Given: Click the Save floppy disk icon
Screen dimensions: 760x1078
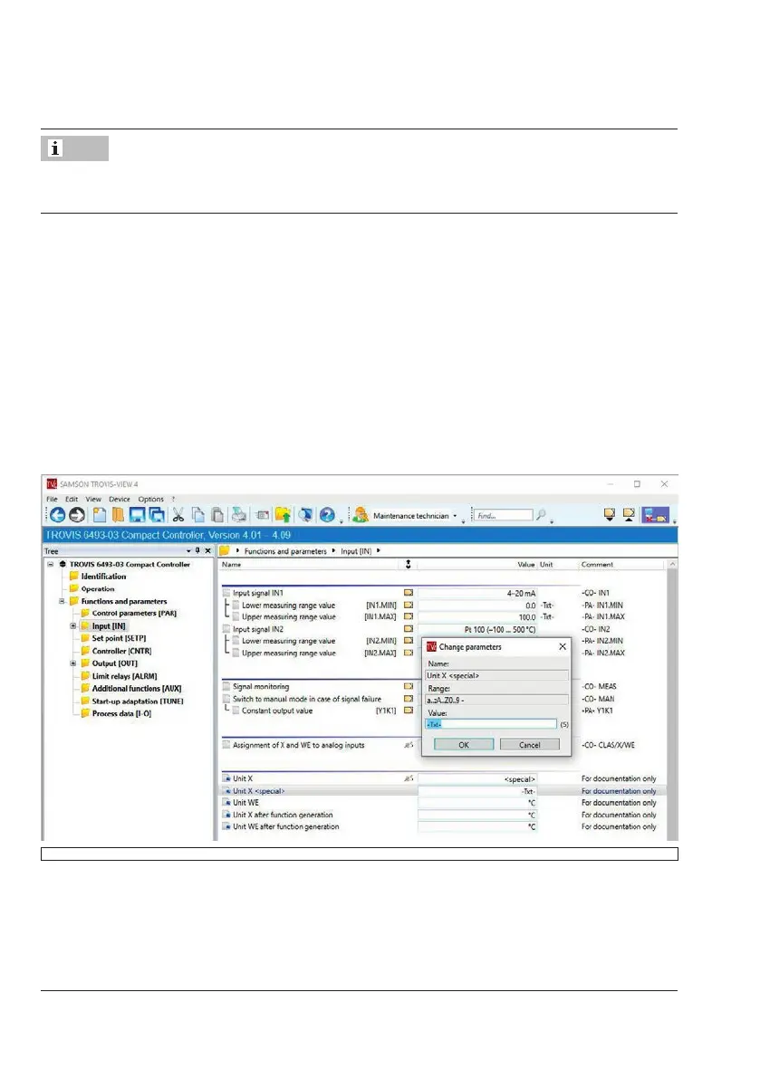Looking at the screenshot, I should tap(137, 515).
